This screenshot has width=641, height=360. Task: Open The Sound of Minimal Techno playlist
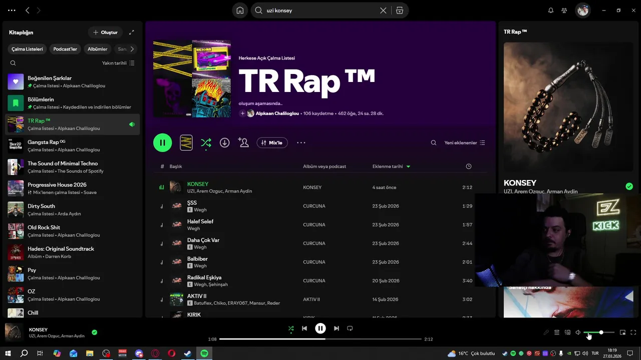[73, 167]
